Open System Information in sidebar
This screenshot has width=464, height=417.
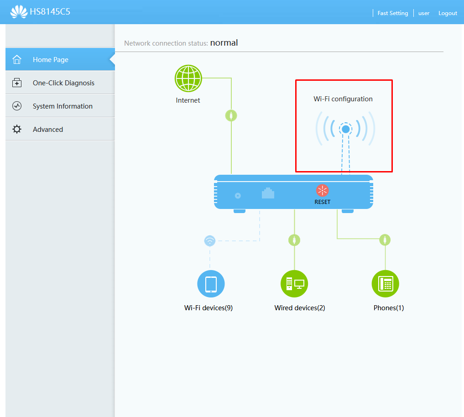point(63,106)
